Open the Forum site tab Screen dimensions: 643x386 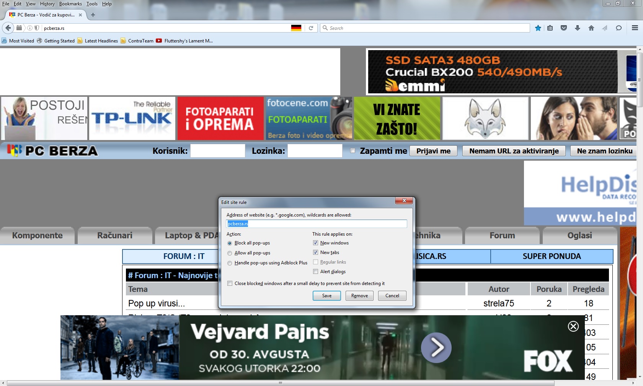(x=502, y=235)
